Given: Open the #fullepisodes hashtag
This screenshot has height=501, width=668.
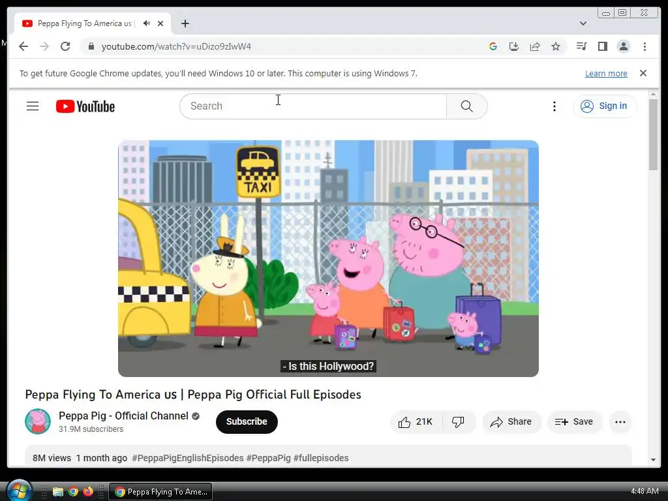Looking at the screenshot, I should (x=321, y=458).
